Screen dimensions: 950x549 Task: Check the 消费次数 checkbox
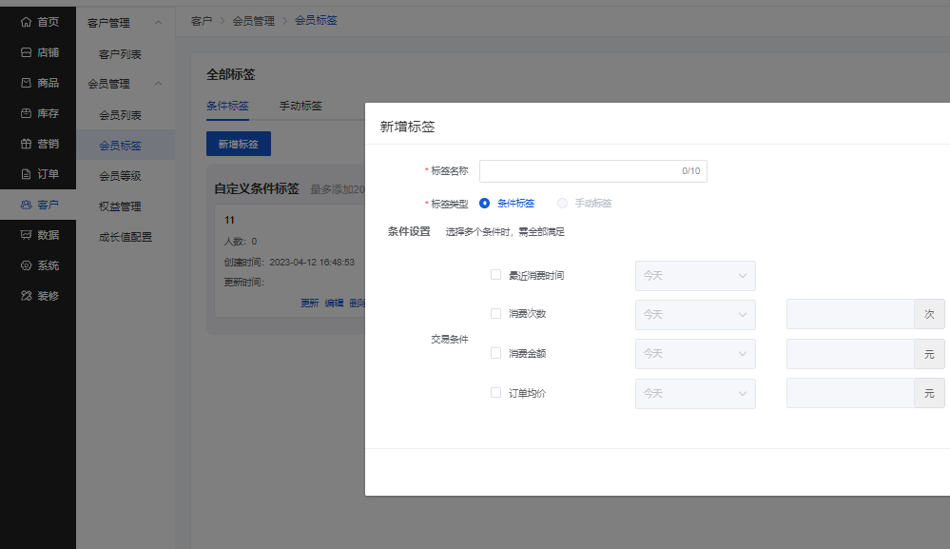pyautogui.click(x=495, y=313)
